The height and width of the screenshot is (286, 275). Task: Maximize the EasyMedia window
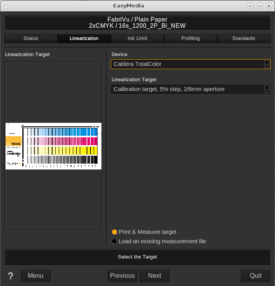259,6
